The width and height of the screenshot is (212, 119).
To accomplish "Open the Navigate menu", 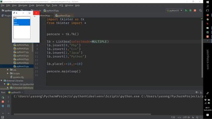I will 23,5.
